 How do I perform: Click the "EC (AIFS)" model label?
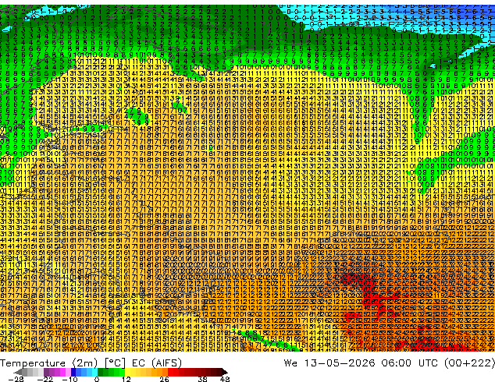157,363
